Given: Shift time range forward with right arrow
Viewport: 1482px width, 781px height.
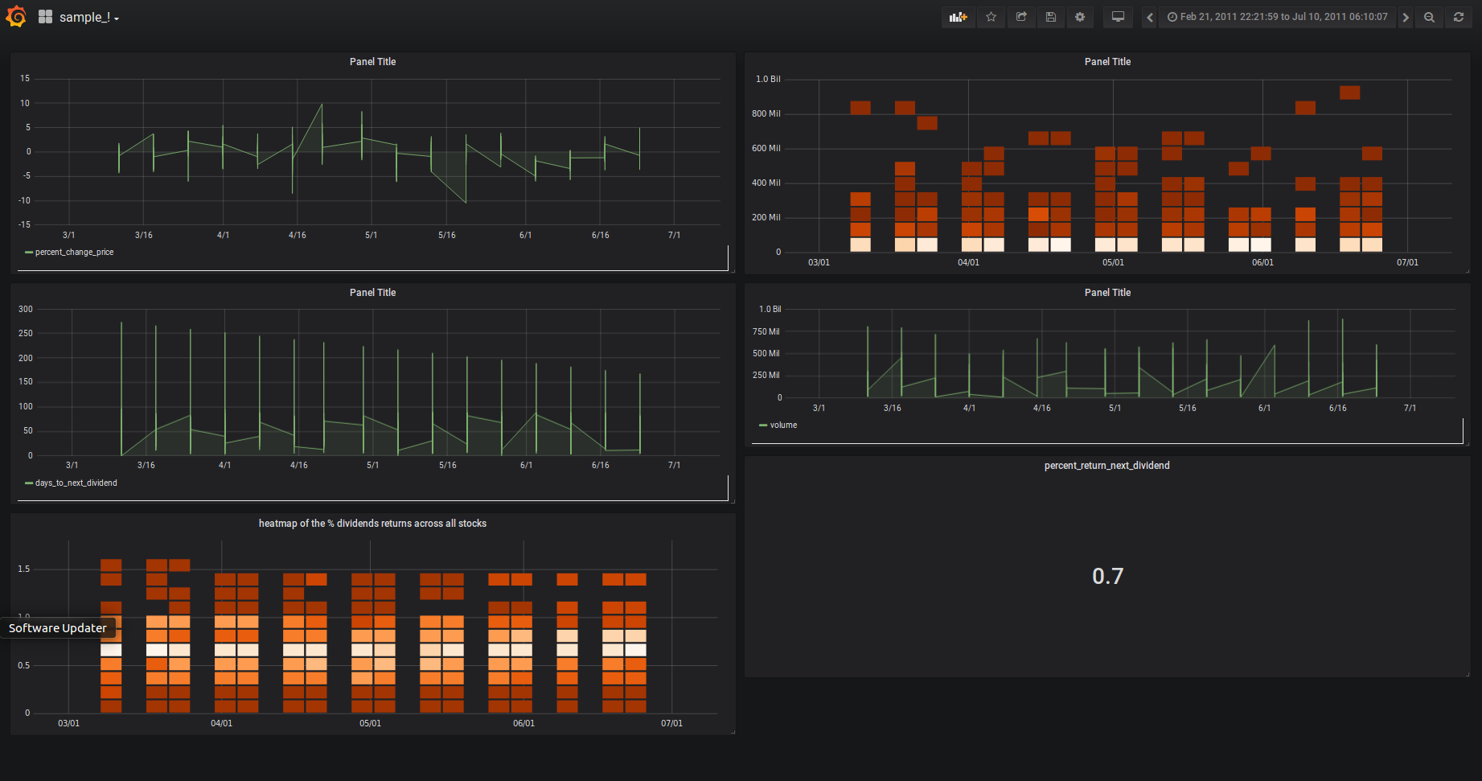Looking at the screenshot, I should (1406, 17).
